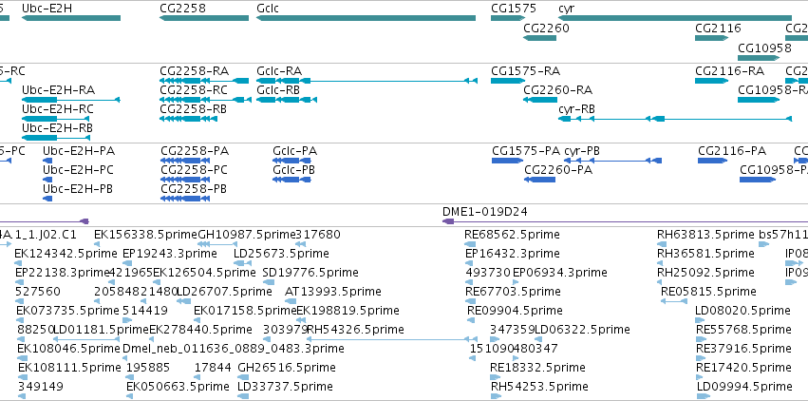Viewport: 808px width, 401px height.
Task: Select the GH26516.5prime EST
Action: 242,377
